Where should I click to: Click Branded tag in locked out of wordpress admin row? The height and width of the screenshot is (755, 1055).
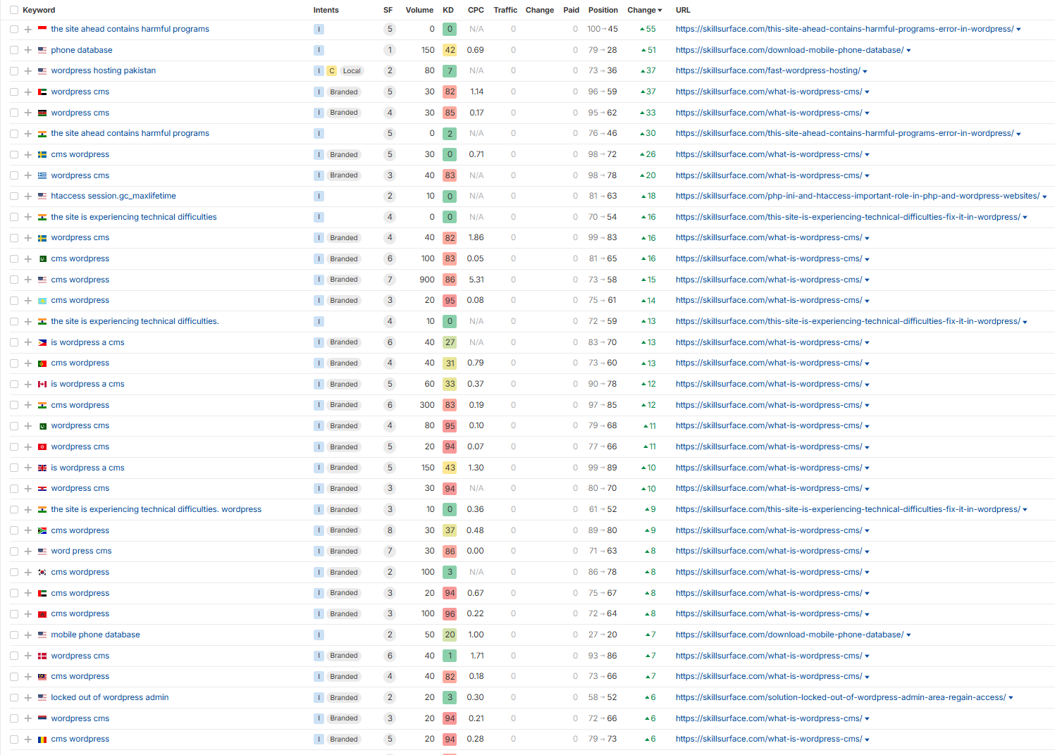coord(344,698)
